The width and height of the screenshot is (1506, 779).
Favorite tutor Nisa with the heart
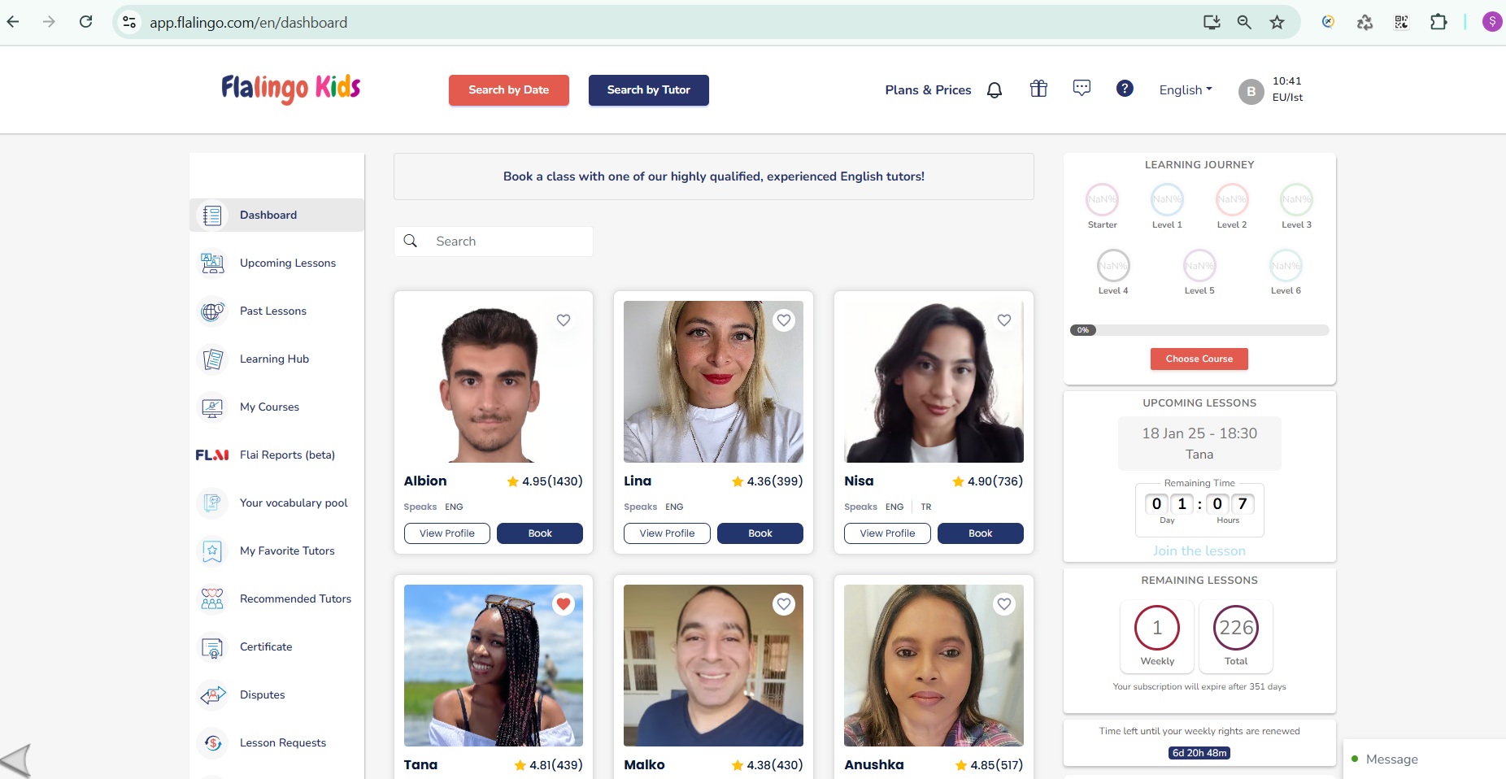coord(1004,320)
